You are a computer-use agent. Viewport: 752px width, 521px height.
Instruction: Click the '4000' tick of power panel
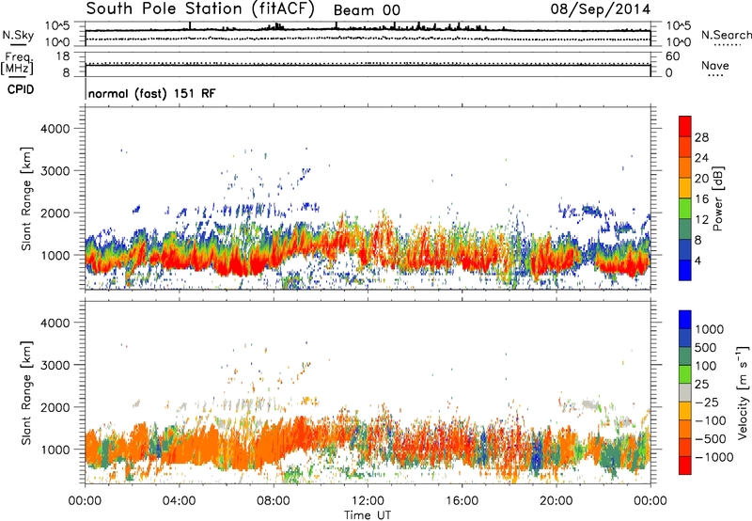coord(55,129)
